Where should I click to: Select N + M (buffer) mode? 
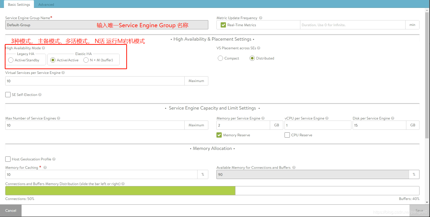pos(86,60)
